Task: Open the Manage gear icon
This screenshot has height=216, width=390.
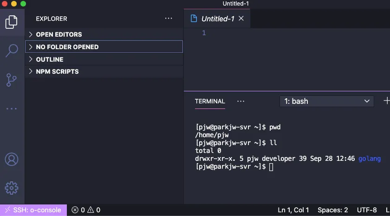Action: [x=12, y=188]
